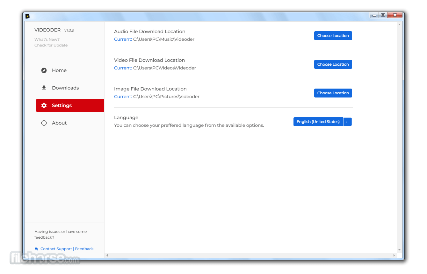The height and width of the screenshot is (274, 427).
Task: Click the image path C:\Users\PC\Pictures\Videoder
Action: coord(166,97)
